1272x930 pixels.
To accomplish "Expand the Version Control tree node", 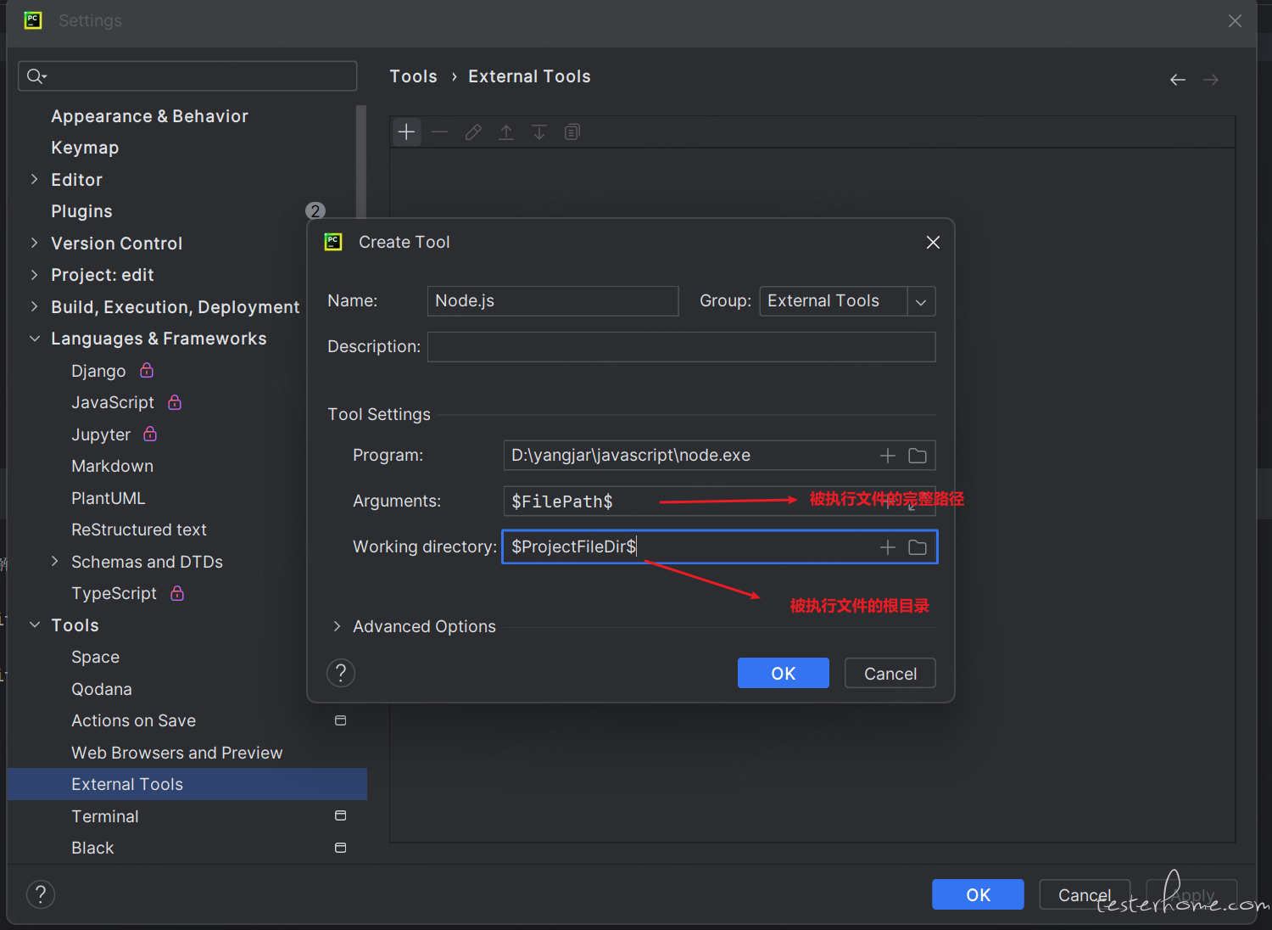I will pos(34,243).
